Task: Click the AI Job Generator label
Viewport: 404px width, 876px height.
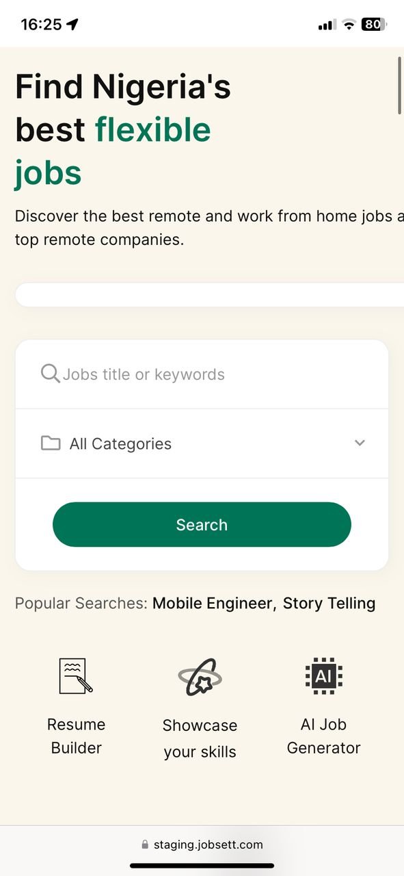Action: (x=323, y=736)
